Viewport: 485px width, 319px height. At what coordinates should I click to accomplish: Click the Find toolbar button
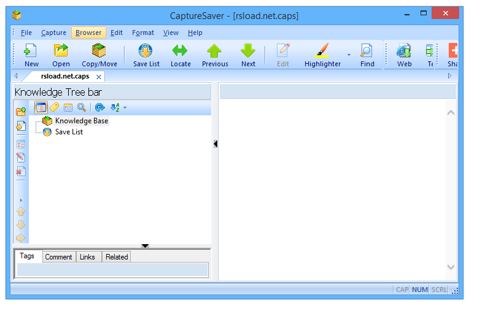pyautogui.click(x=367, y=55)
